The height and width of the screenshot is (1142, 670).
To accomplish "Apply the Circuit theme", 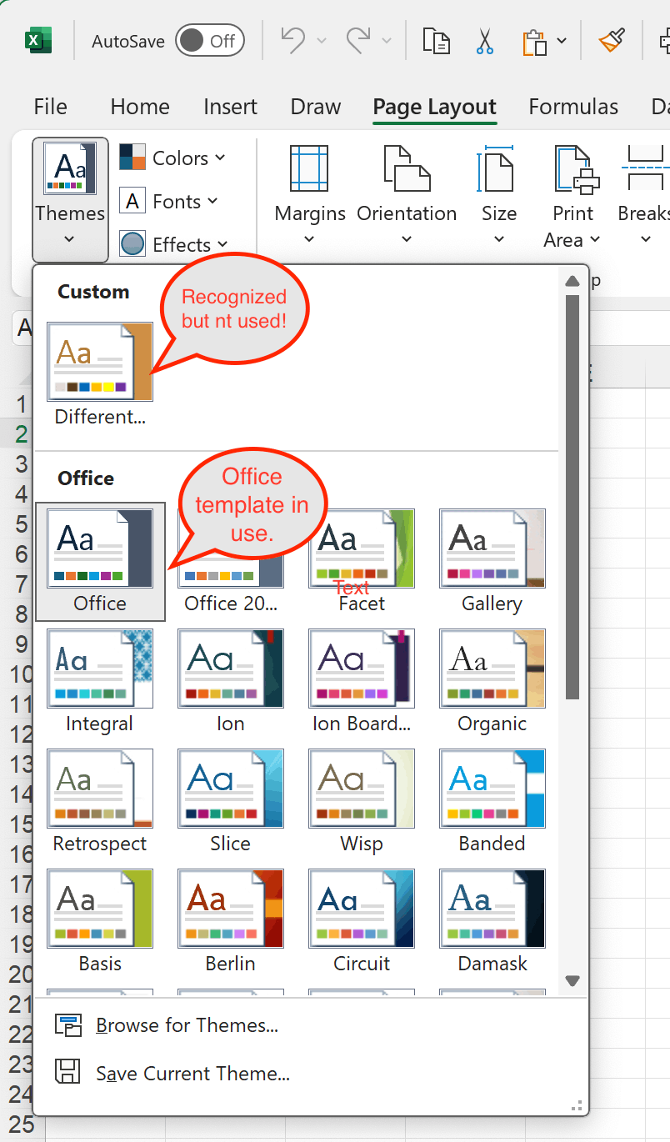I will (x=362, y=922).
